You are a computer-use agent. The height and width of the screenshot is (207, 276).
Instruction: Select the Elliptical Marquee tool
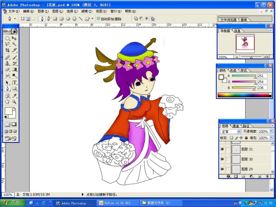point(7,38)
